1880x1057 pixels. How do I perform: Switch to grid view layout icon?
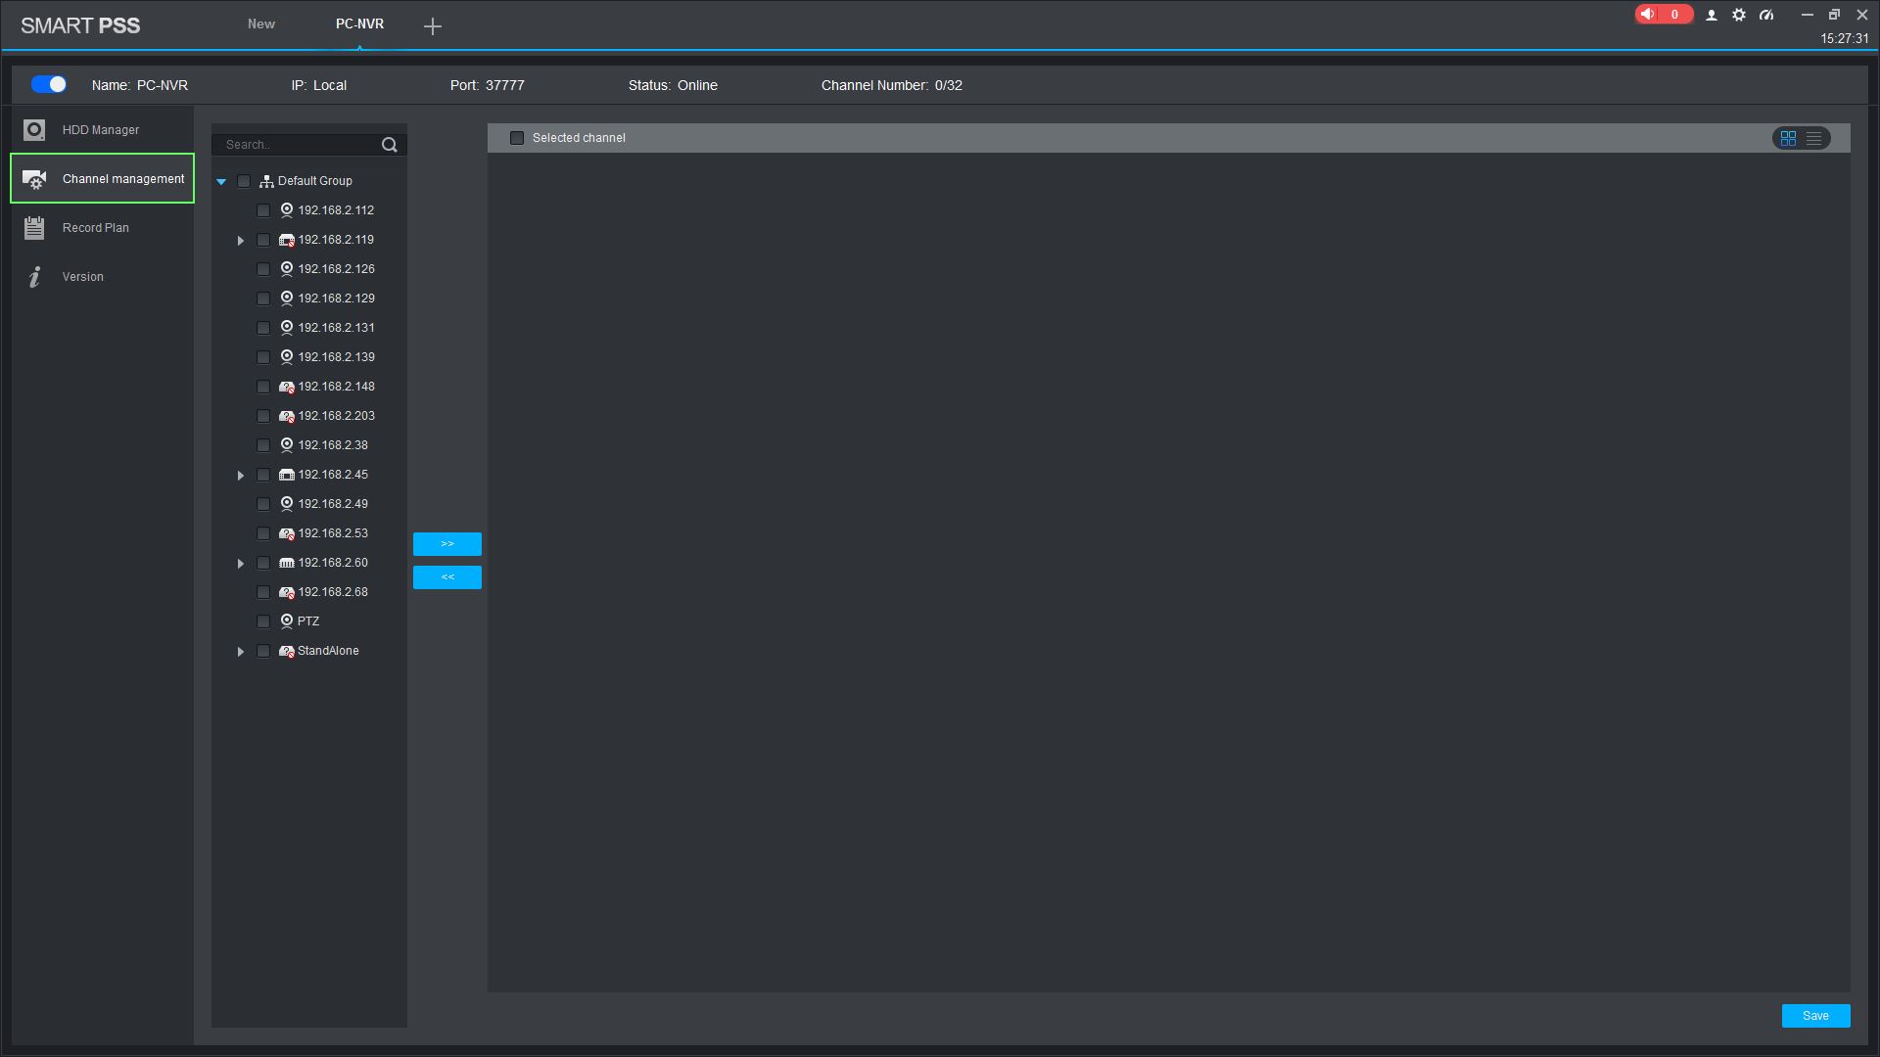(x=1788, y=138)
